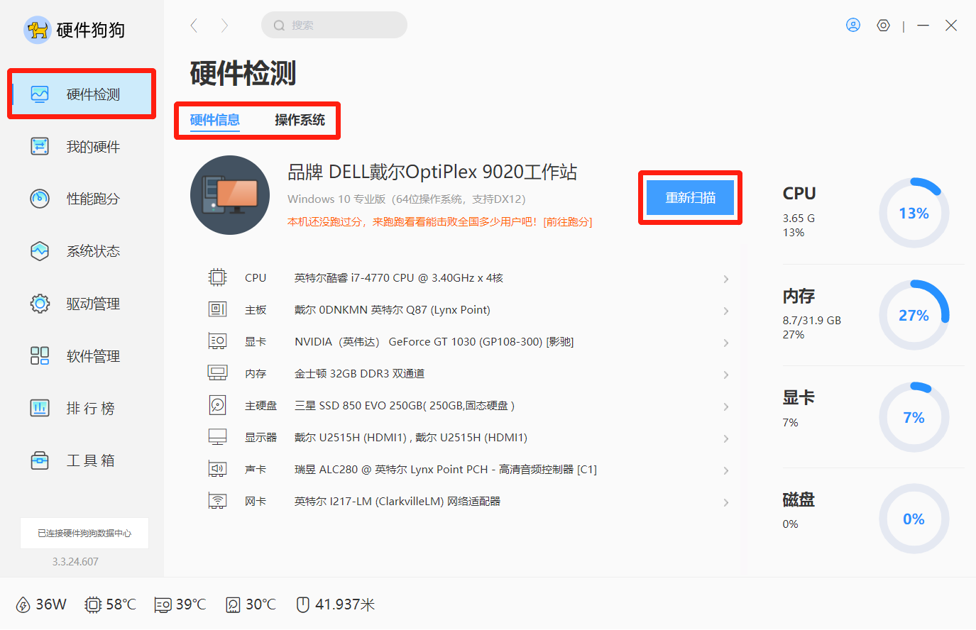
Task: Click version number 3.3.24.607
Action: click(75, 561)
